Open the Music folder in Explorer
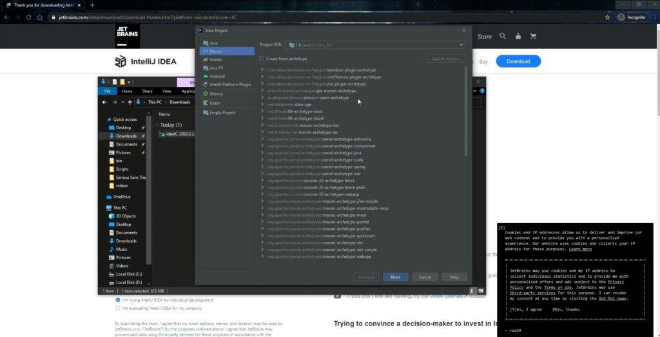The image size is (660, 337). pyautogui.click(x=121, y=249)
